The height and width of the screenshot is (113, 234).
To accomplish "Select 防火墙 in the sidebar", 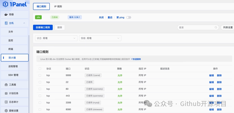I will pyautogui.click(x=15, y=58).
